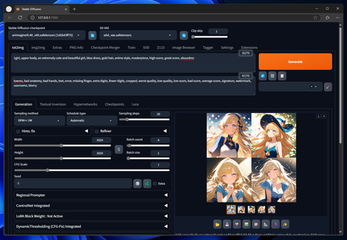The height and width of the screenshot is (240, 347).
Task: Adjust the Sampling steps slider
Action: tap(144, 120)
